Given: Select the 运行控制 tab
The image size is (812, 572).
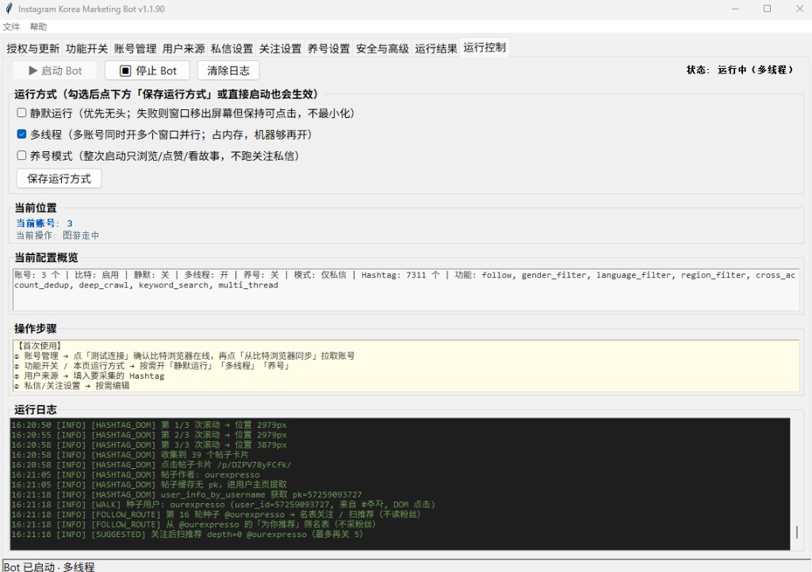Looking at the screenshot, I should [x=485, y=48].
